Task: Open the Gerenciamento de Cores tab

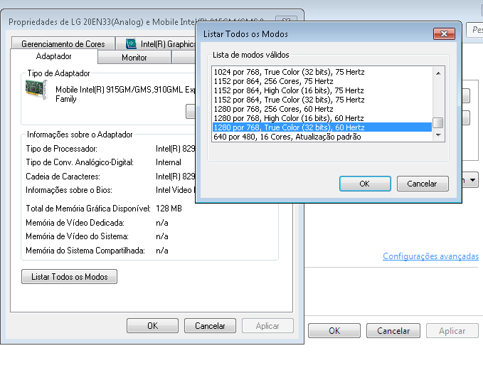Action: [x=63, y=43]
